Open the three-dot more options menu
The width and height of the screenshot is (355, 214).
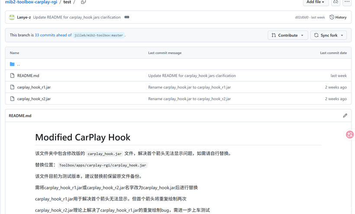click(347, 2)
